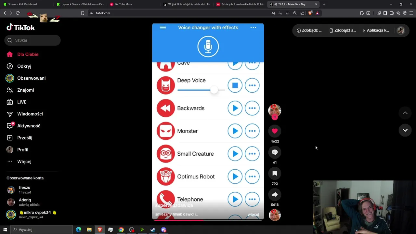Toggle the browser sidebar panel

click(x=385, y=13)
